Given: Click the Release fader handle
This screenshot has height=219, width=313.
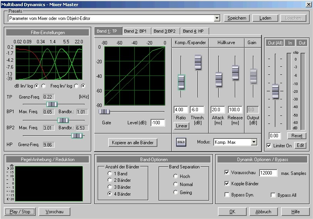Looking at the screenshot, I should pyautogui.click(x=235, y=72).
